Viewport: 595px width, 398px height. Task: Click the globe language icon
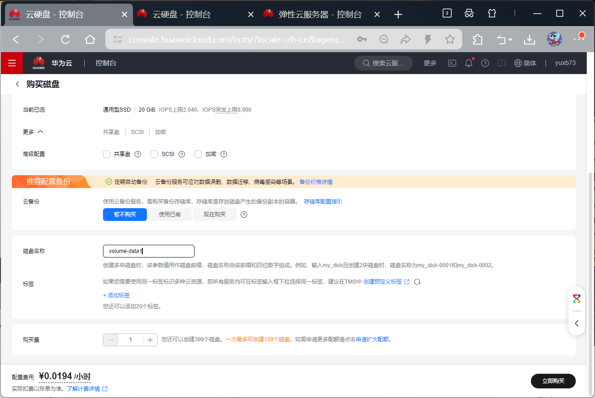(518, 63)
